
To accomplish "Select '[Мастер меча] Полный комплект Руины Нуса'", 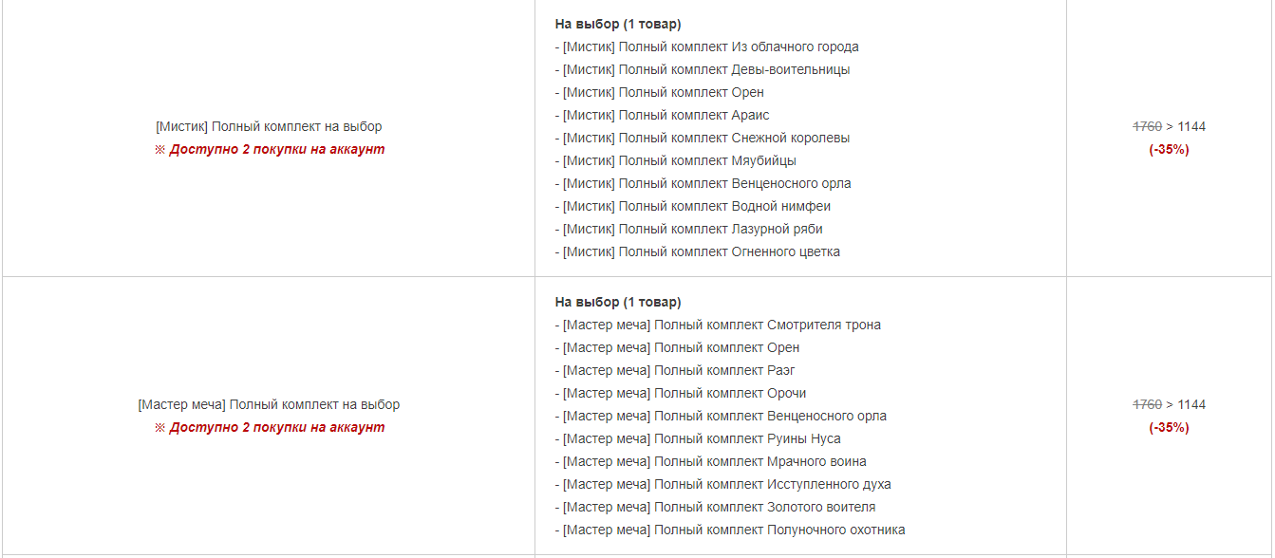I will pos(702,438).
